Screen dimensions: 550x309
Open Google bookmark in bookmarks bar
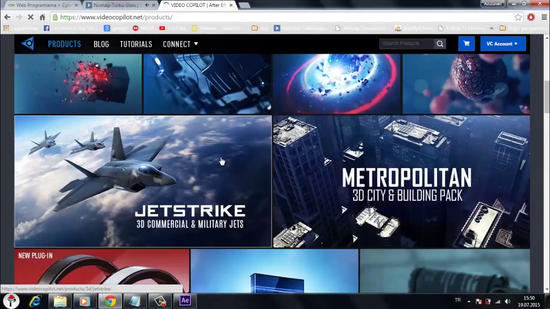115,28
